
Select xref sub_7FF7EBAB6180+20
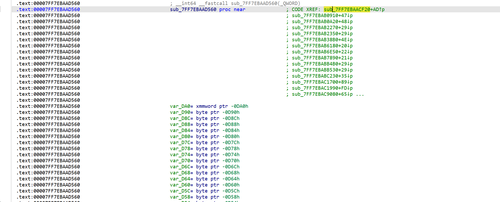(x=322, y=46)
